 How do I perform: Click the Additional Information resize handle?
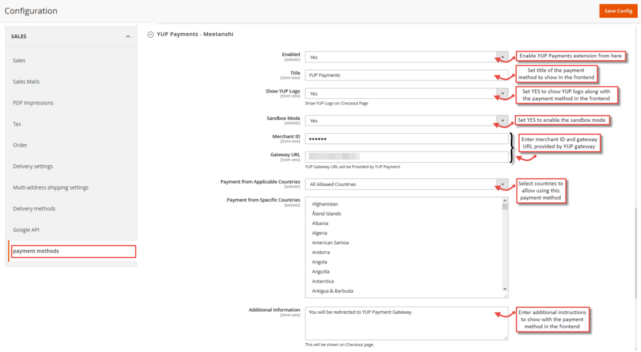point(505,337)
